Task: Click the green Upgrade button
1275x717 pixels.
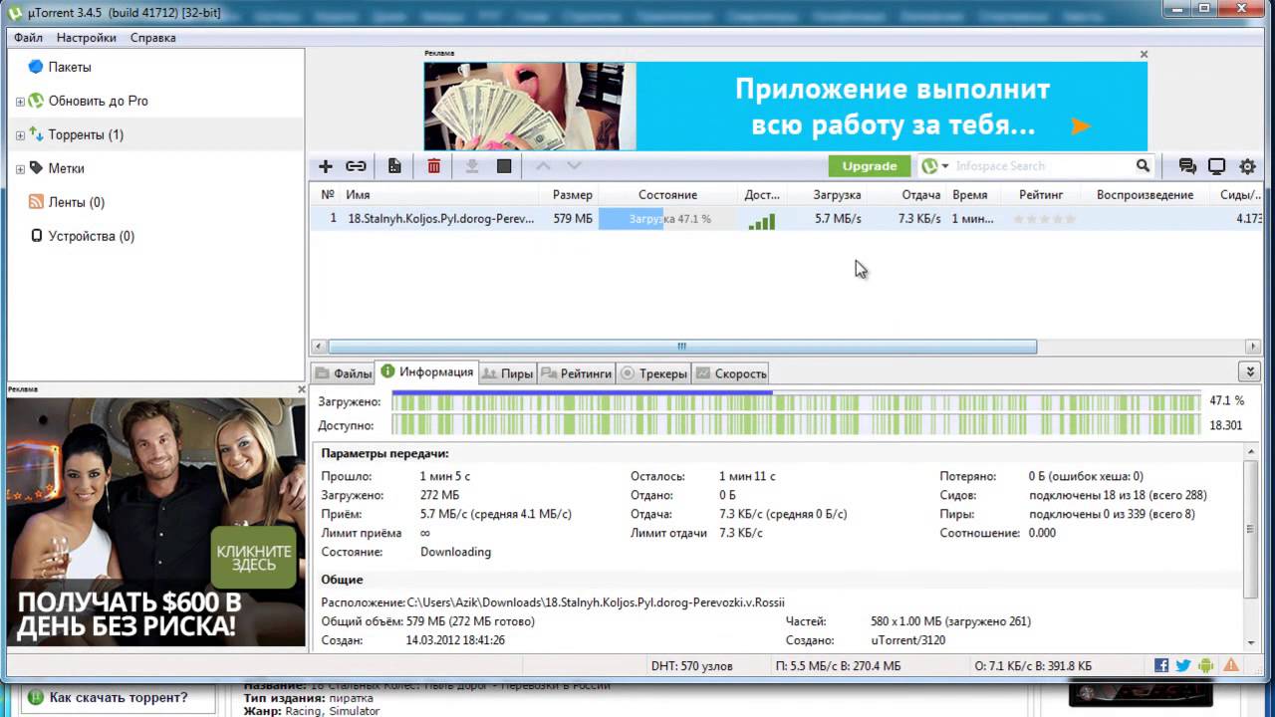Action: [870, 166]
